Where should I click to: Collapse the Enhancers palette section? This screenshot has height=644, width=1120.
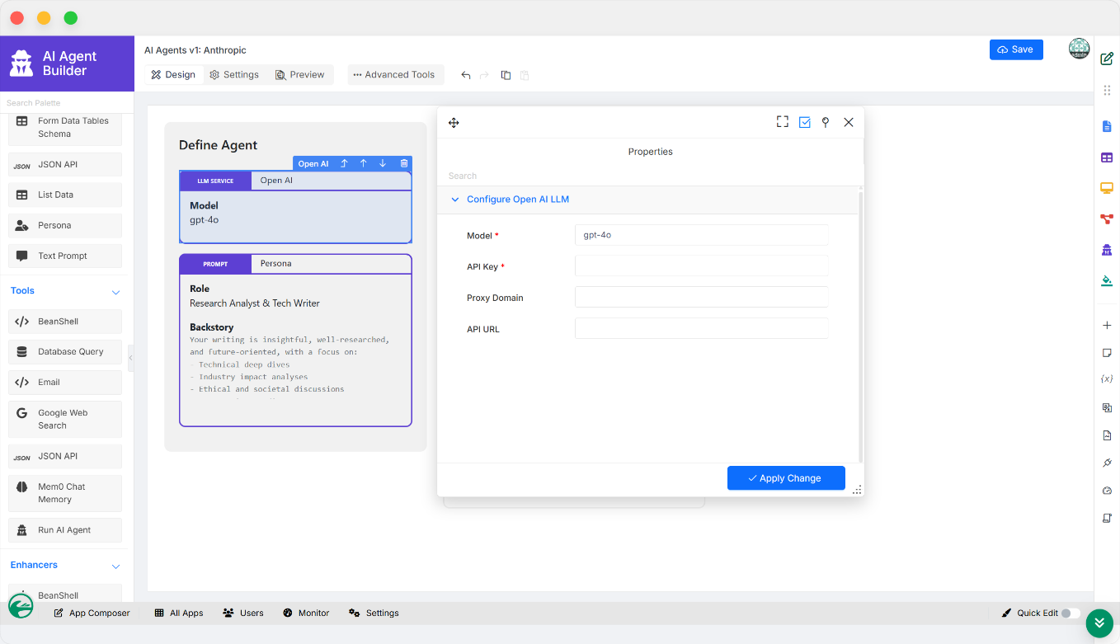[115, 566]
